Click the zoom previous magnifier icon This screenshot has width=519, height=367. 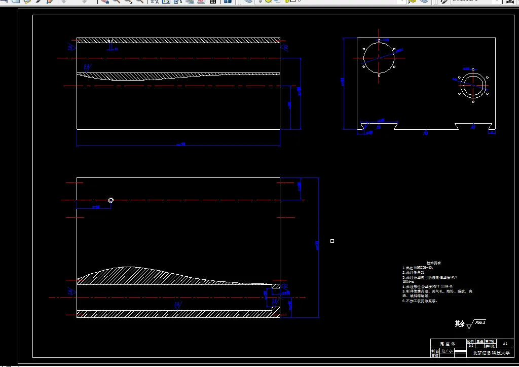click(x=140, y=2)
